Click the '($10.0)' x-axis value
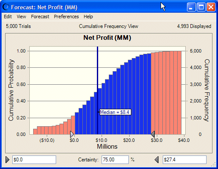The width and height of the screenshot is (218, 169). 47,140
